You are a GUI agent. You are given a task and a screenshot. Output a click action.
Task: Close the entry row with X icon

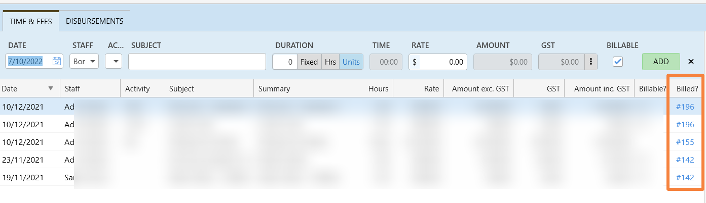(691, 62)
